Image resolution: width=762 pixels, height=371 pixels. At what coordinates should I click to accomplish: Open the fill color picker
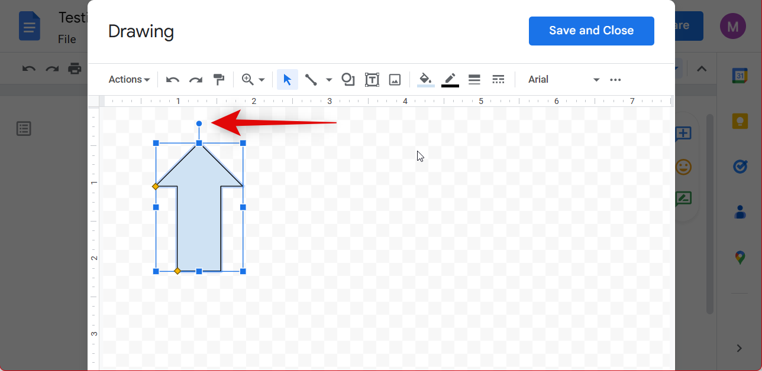(425, 80)
